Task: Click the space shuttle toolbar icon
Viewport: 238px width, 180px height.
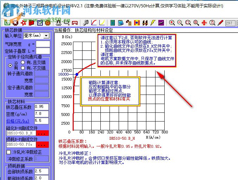Action: (x=58, y=23)
